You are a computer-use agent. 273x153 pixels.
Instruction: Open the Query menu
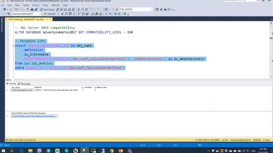pos(26,5)
